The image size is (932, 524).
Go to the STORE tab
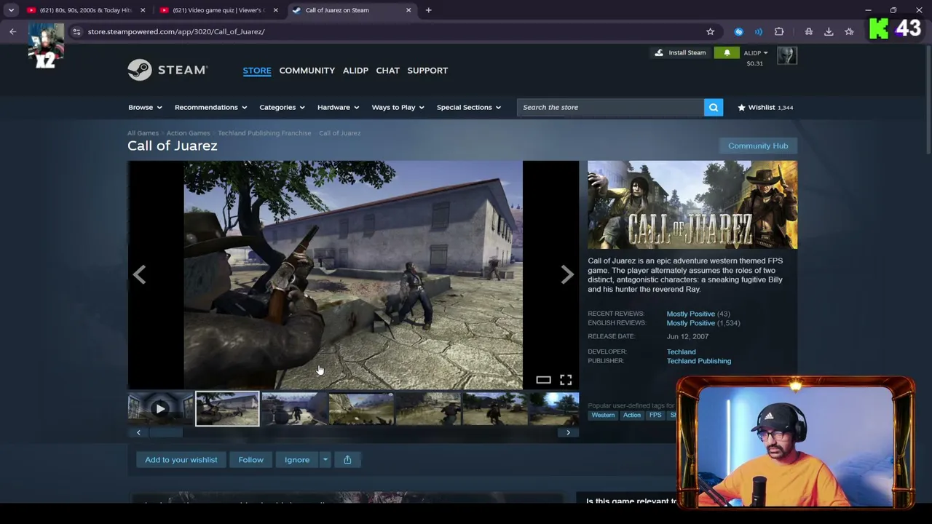pyautogui.click(x=257, y=71)
